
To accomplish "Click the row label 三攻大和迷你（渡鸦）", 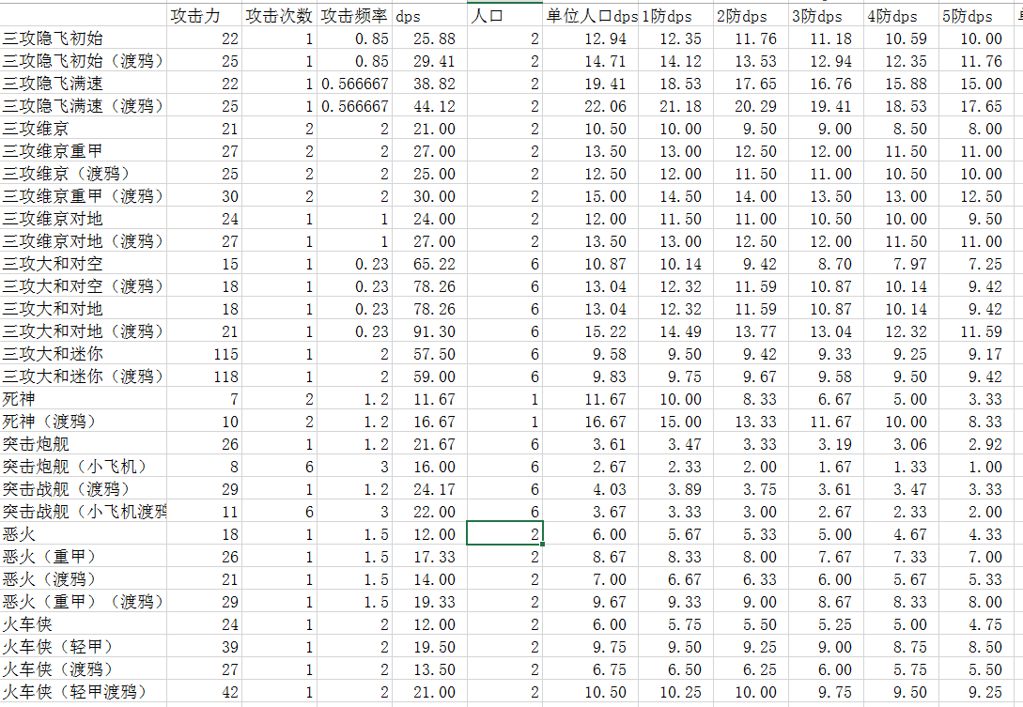I will tap(83, 377).
